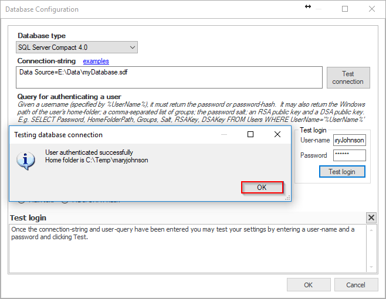This screenshot has width=386, height=299.
Task: Select the Password input field
Action: coord(349,155)
